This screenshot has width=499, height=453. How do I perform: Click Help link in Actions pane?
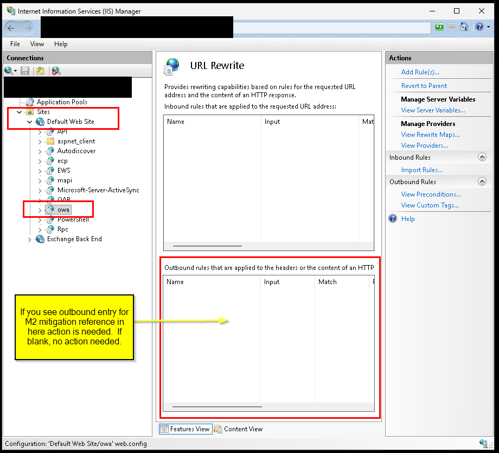click(408, 219)
